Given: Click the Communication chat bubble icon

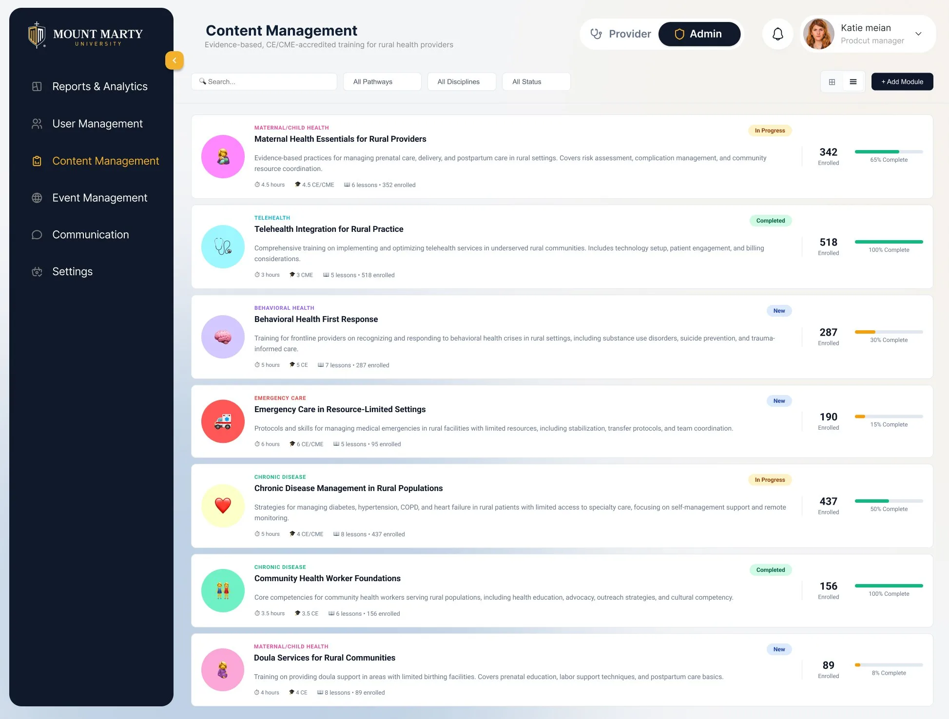Looking at the screenshot, I should coord(37,235).
